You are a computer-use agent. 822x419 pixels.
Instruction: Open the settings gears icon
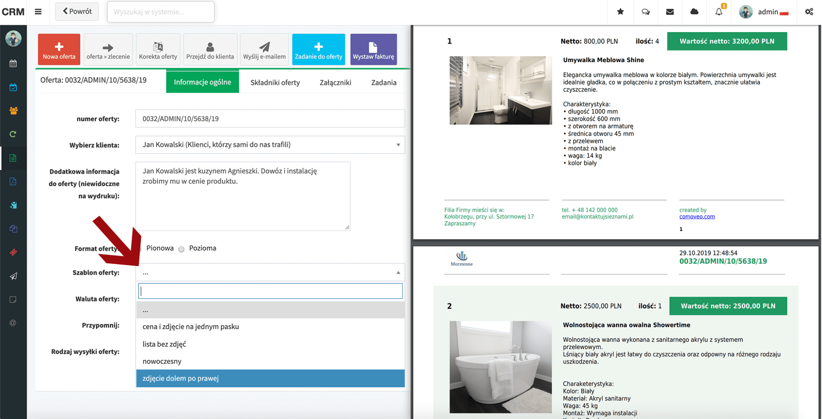coord(809,12)
